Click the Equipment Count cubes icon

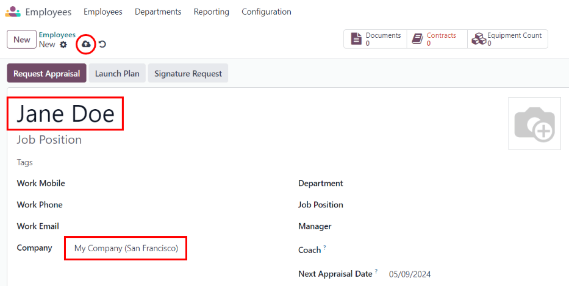(x=478, y=39)
